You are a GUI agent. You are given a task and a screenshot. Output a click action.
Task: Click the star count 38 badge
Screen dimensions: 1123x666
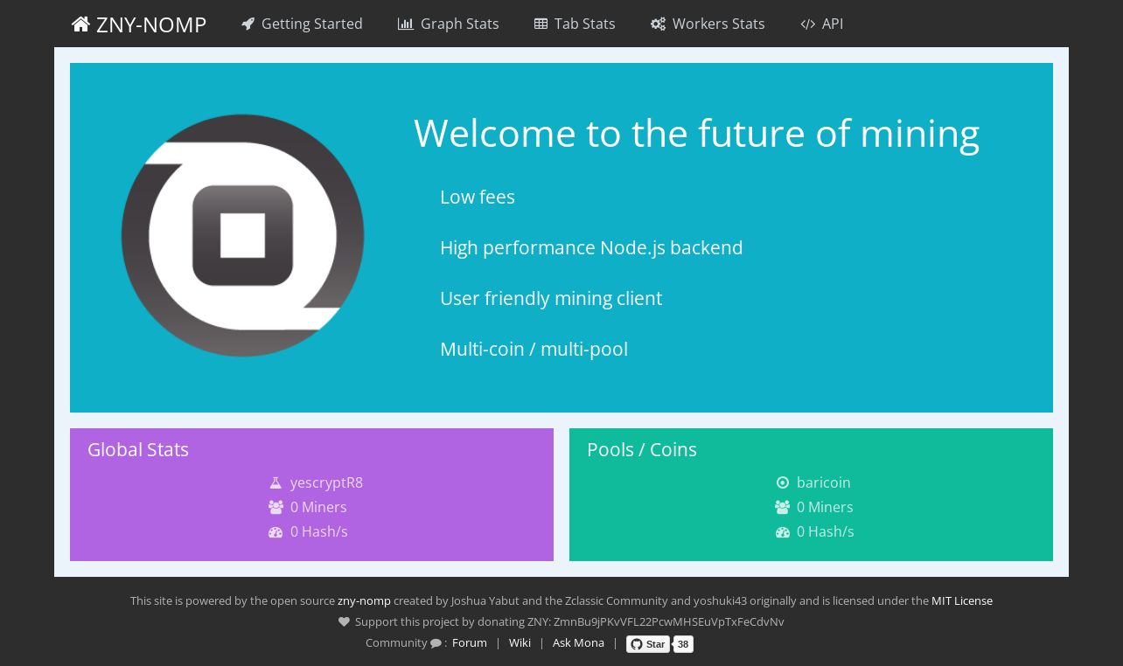683,644
